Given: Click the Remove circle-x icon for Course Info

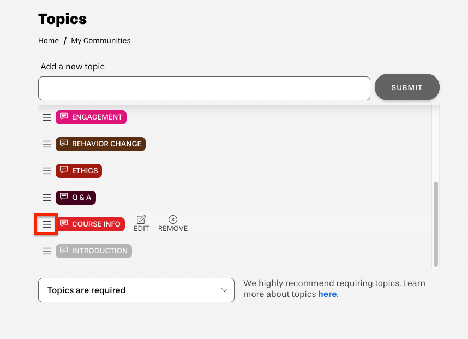Looking at the screenshot, I should tap(173, 219).
